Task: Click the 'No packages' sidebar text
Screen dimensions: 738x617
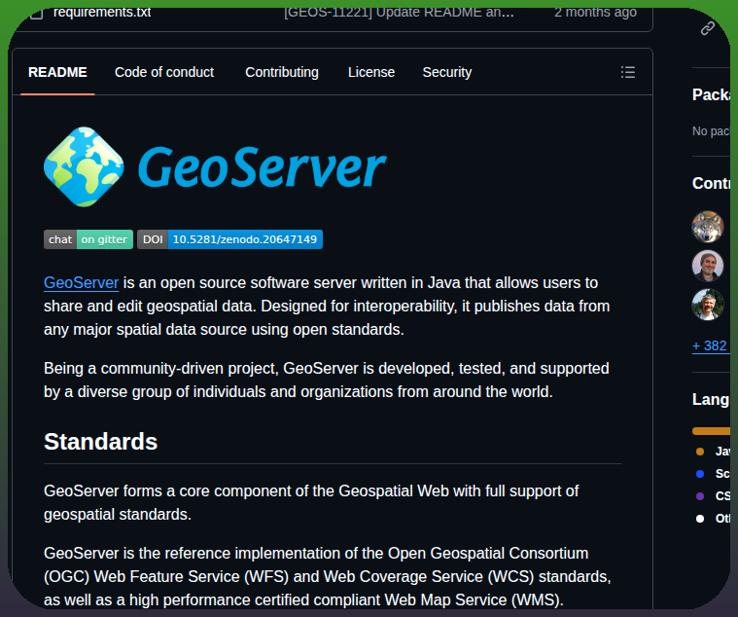Action: [711, 131]
